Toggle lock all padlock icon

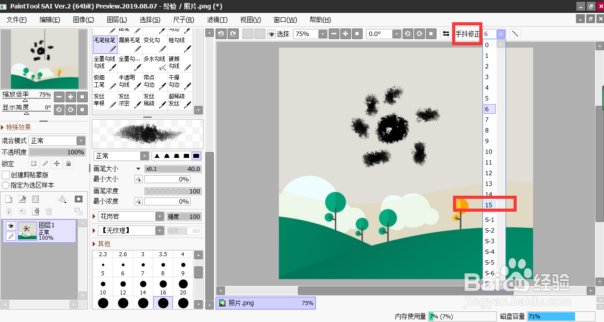[x=68, y=164]
